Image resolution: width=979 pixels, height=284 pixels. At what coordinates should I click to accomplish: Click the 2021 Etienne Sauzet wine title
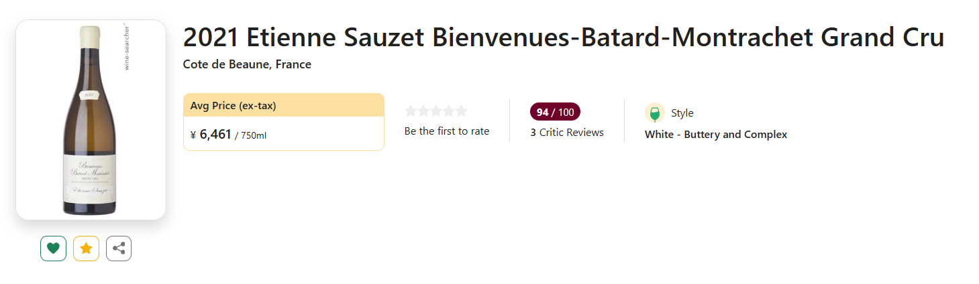[x=563, y=38]
